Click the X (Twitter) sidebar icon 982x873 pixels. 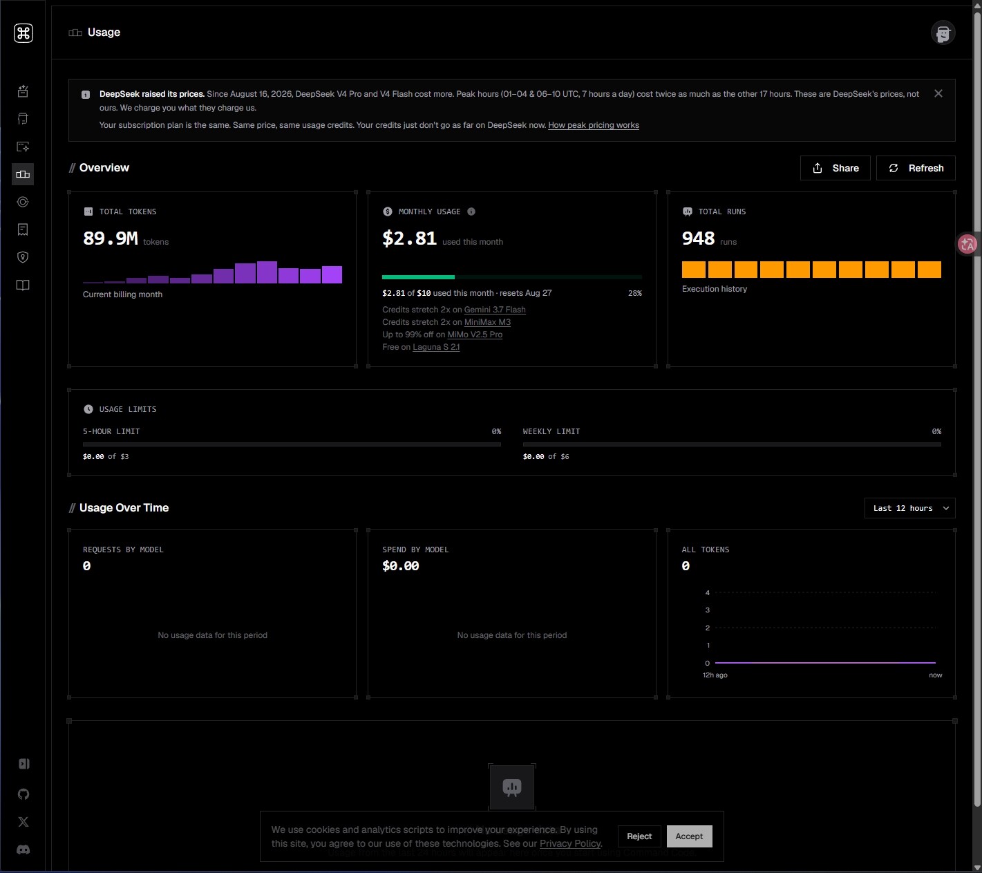coord(23,822)
